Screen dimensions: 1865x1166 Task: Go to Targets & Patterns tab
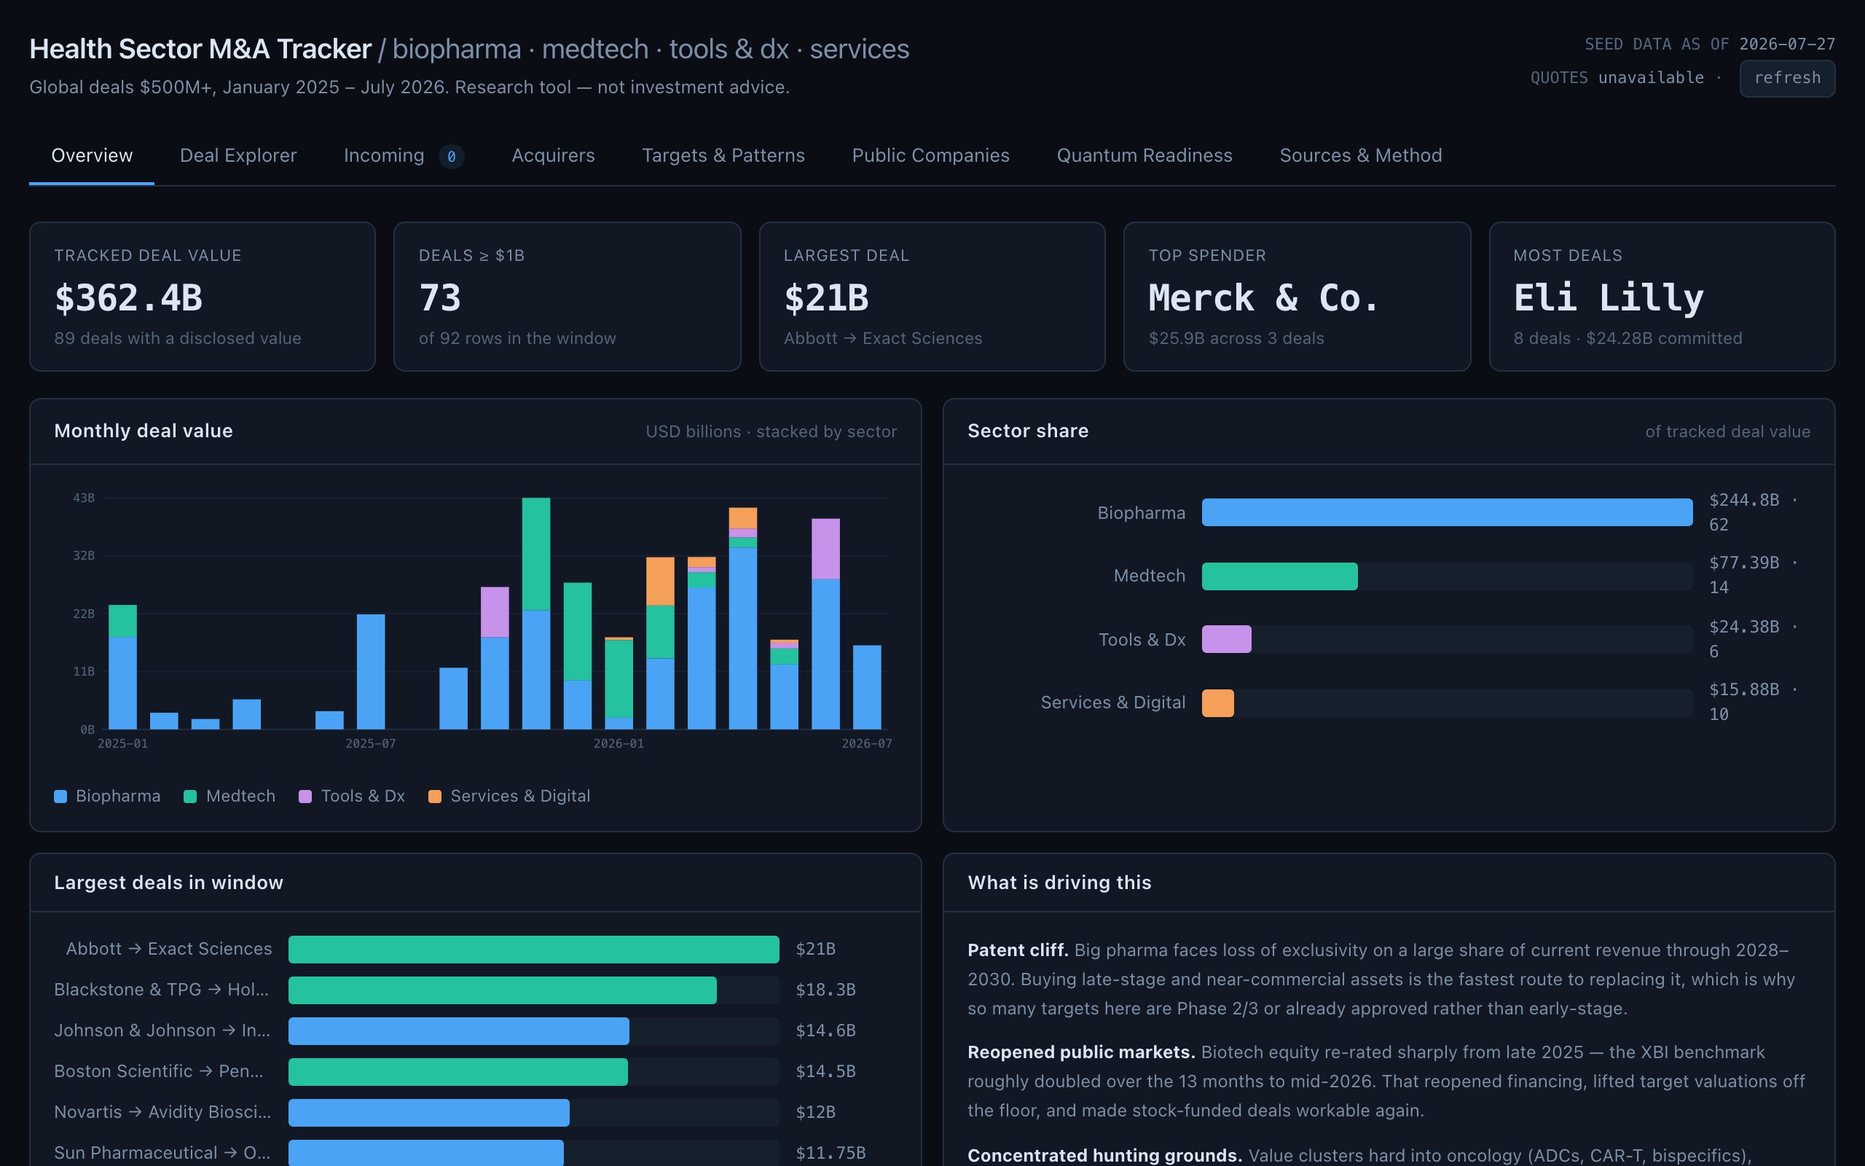723,156
